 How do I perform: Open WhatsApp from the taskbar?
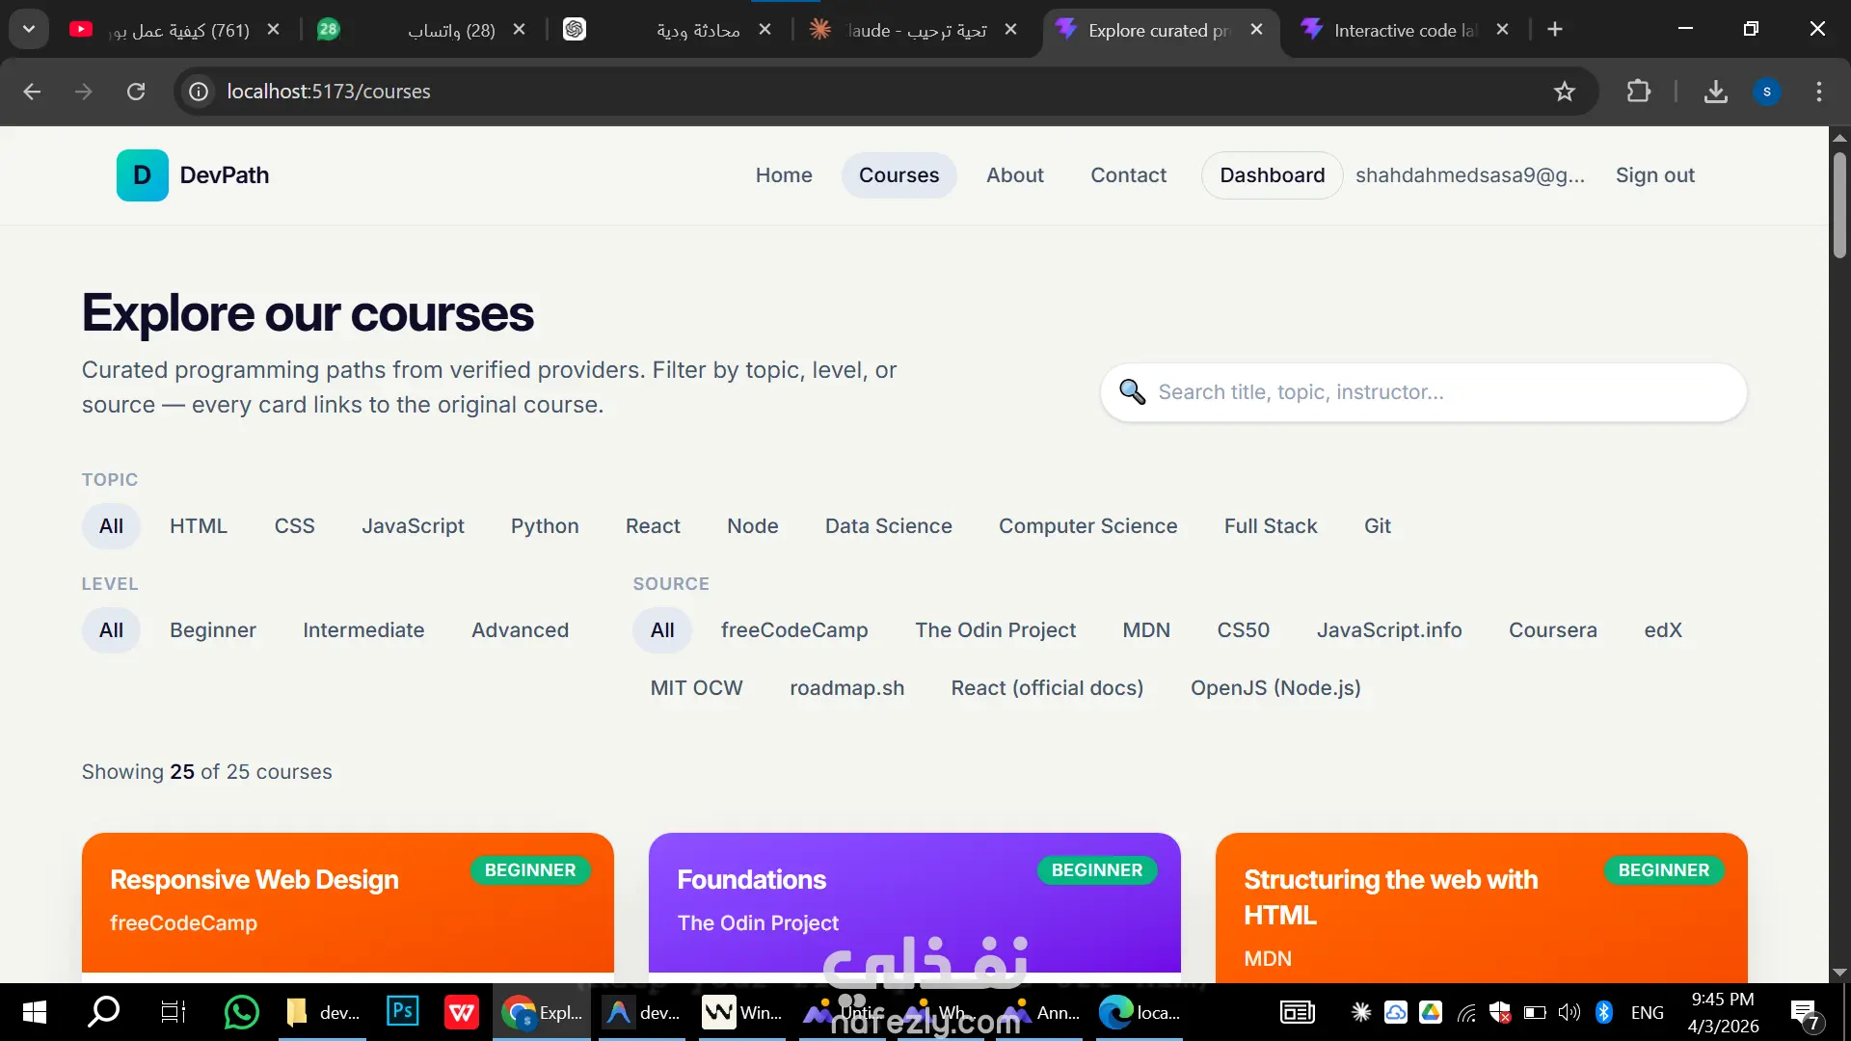tap(241, 1012)
